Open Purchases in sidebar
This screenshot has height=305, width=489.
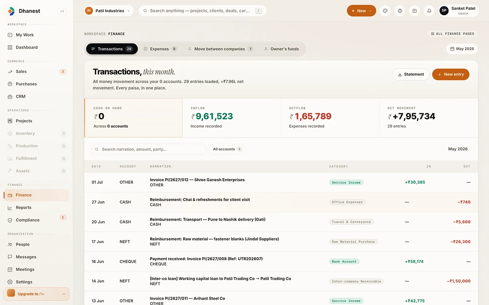point(36,84)
